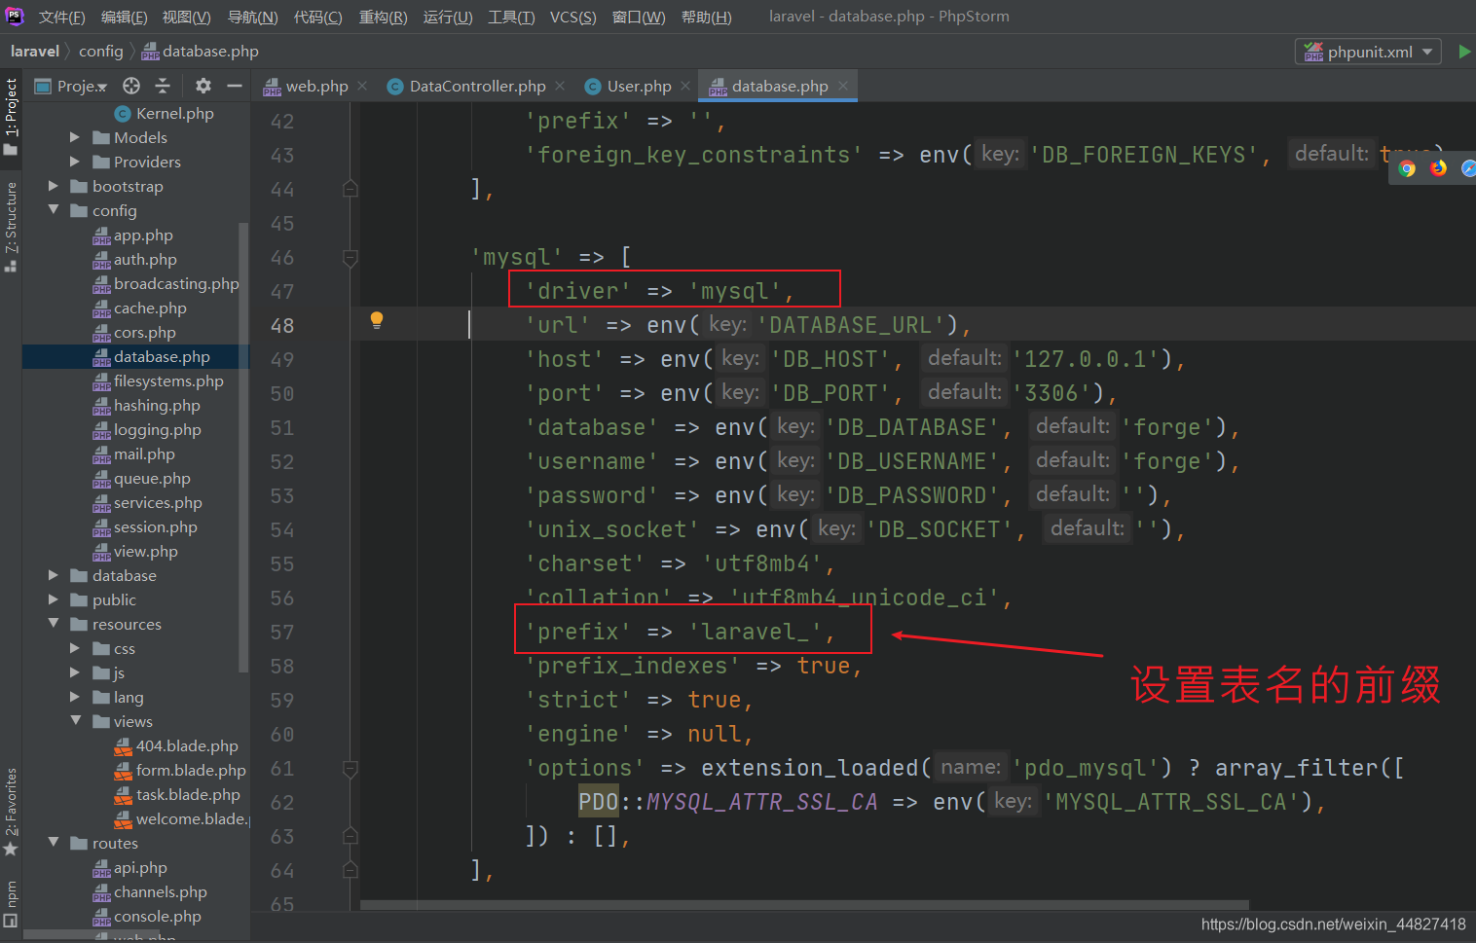Click the Favorites star icon
This screenshot has width=1476, height=943.
point(11,849)
